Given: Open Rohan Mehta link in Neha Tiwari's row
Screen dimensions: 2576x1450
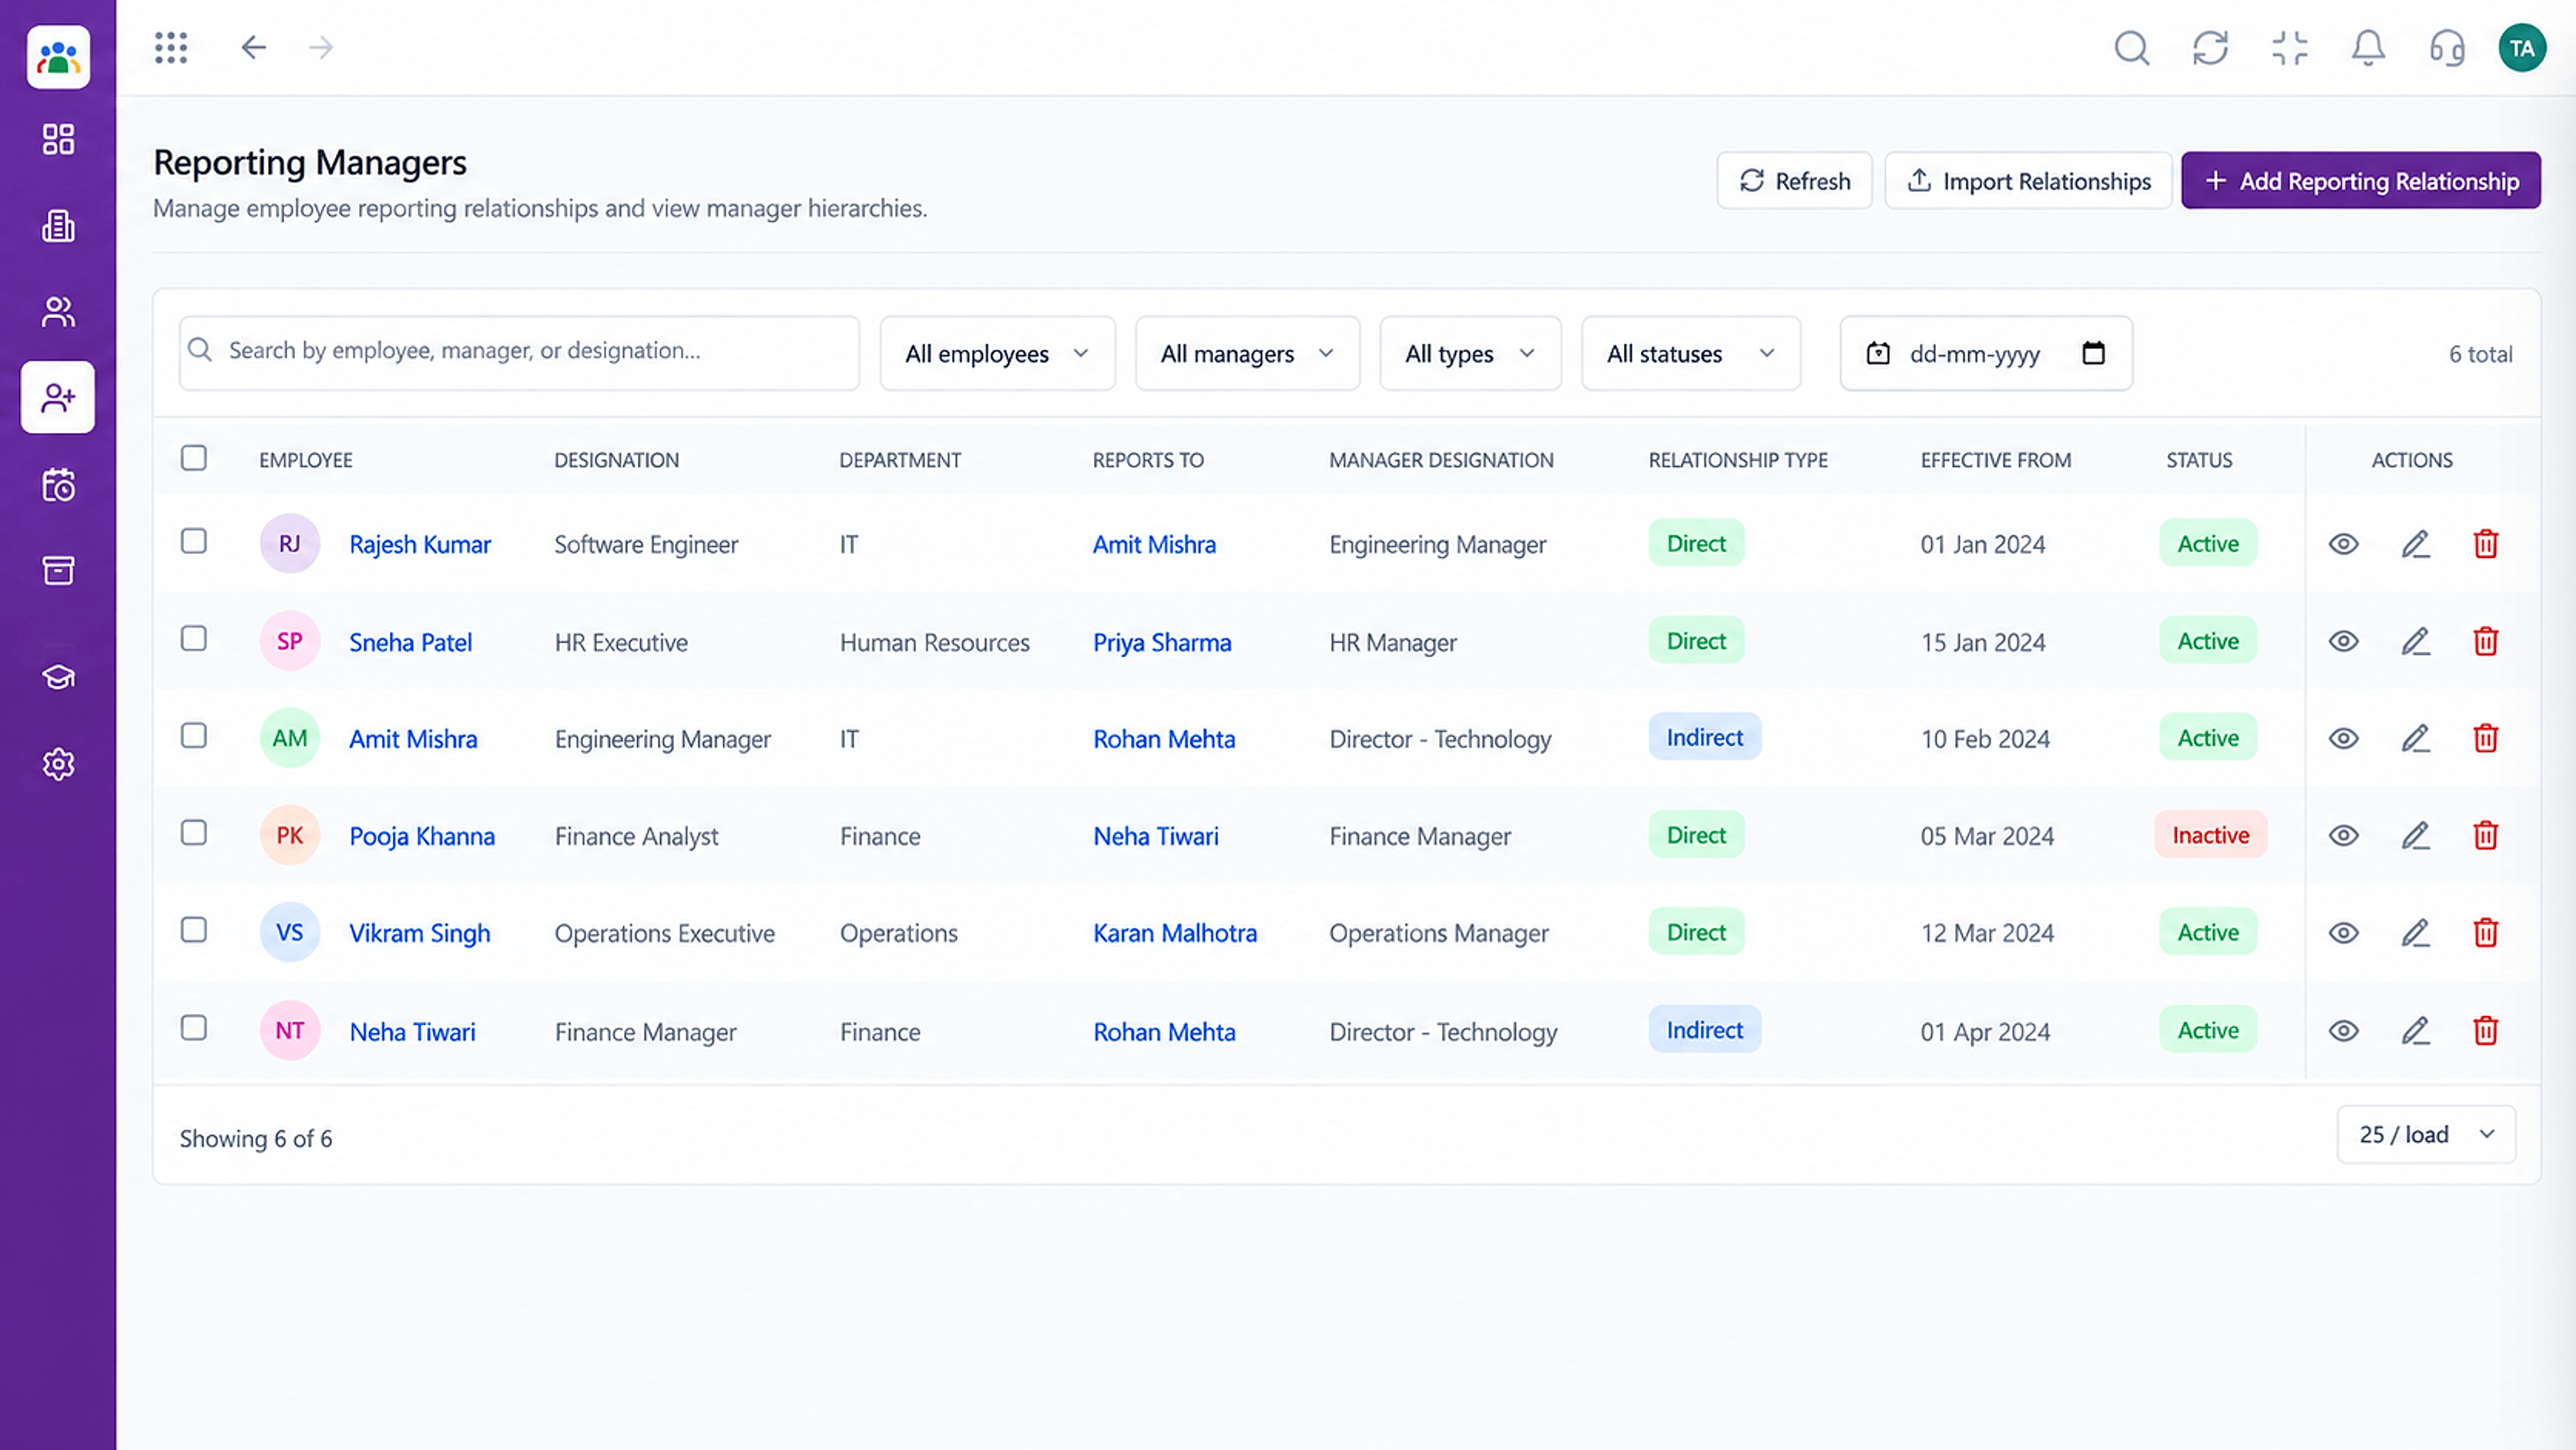Looking at the screenshot, I should pyautogui.click(x=1164, y=1031).
